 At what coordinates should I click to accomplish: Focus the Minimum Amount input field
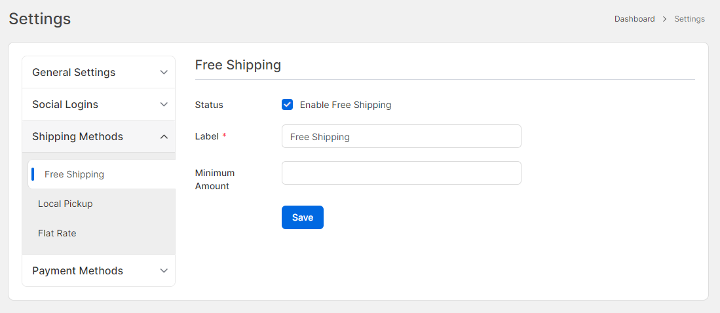(402, 173)
